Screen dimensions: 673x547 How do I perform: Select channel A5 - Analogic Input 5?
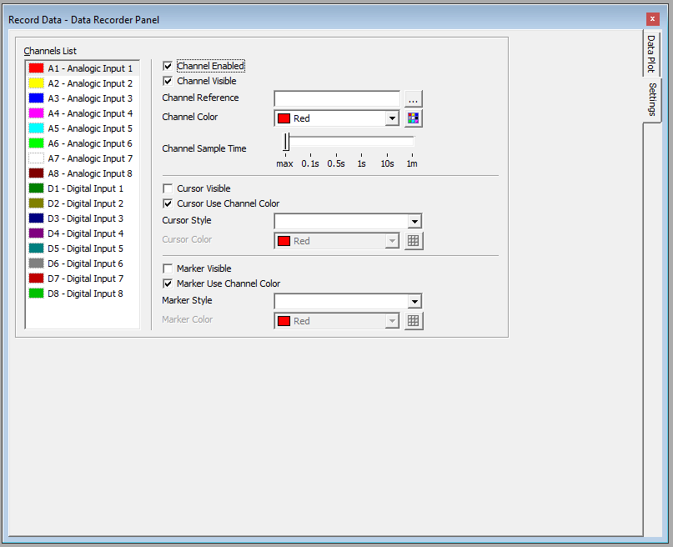(90, 128)
